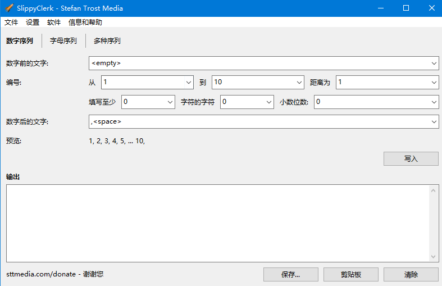Maximize the SlippyClerk window
The height and width of the screenshot is (286, 442).
pos(406,8)
